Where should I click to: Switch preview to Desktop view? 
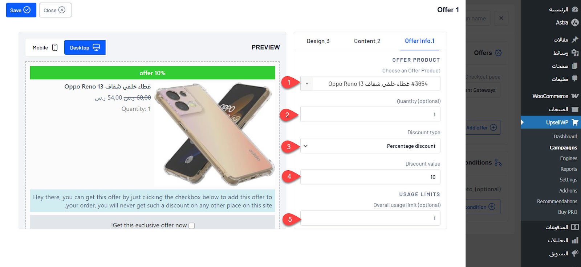[x=85, y=47]
